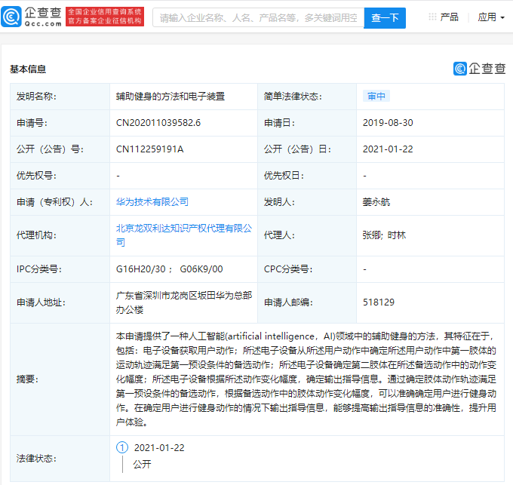Click the inventor name 姜永航
The image size is (513, 485).
(376, 201)
